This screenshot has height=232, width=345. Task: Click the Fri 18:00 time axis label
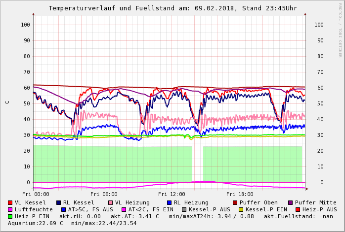(x=240, y=194)
